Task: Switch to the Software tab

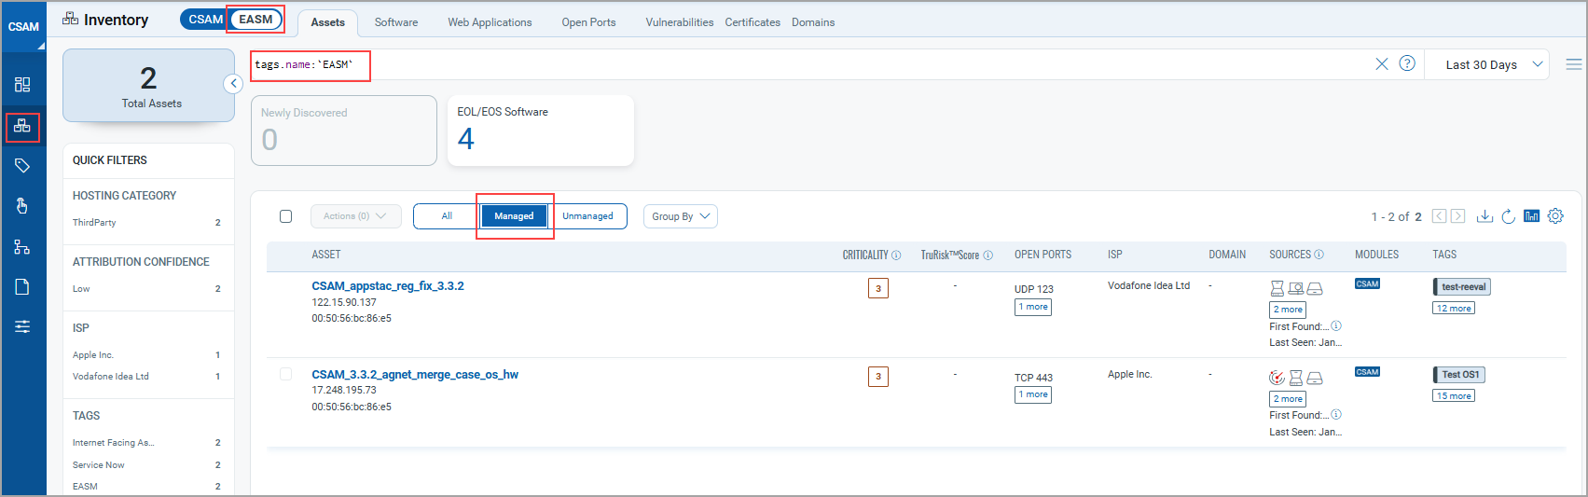Action: (x=396, y=22)
